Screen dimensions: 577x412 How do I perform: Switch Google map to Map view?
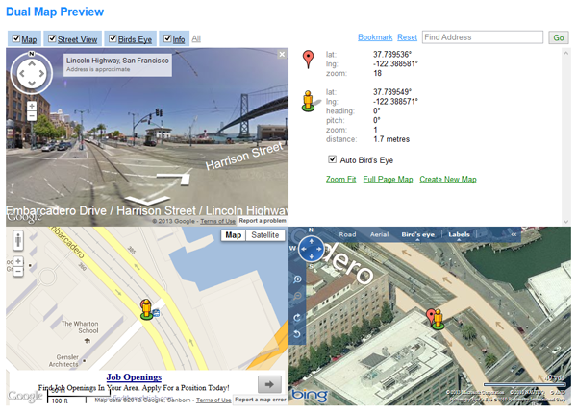coord(234,235)
